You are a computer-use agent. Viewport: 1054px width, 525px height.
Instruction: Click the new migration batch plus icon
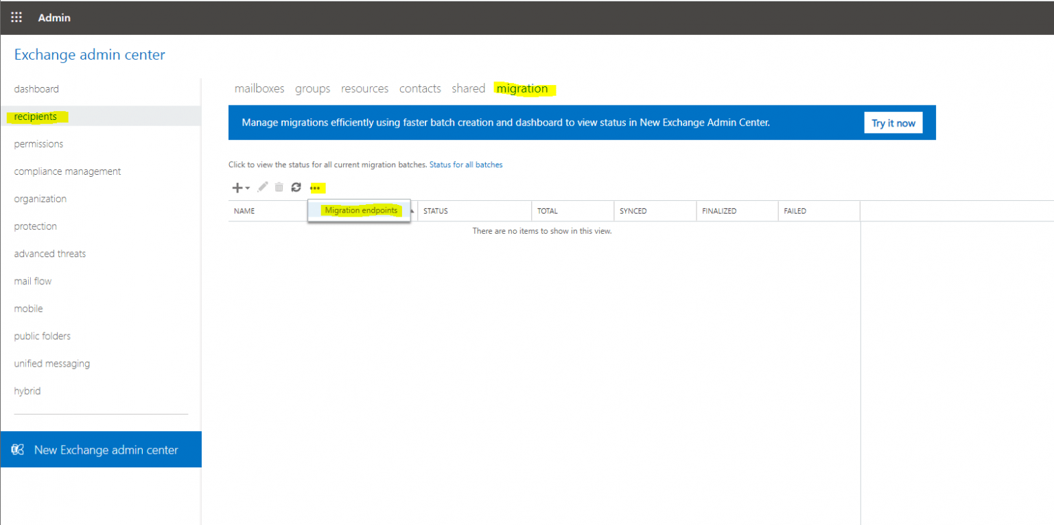[236, 187]
